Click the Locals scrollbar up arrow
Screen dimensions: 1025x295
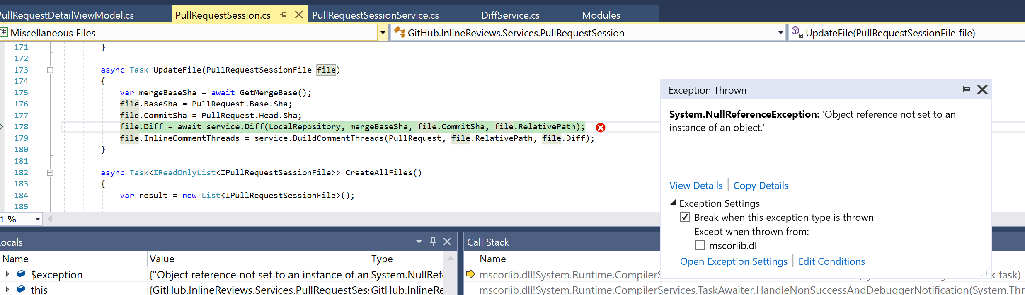tap(450, 259)
